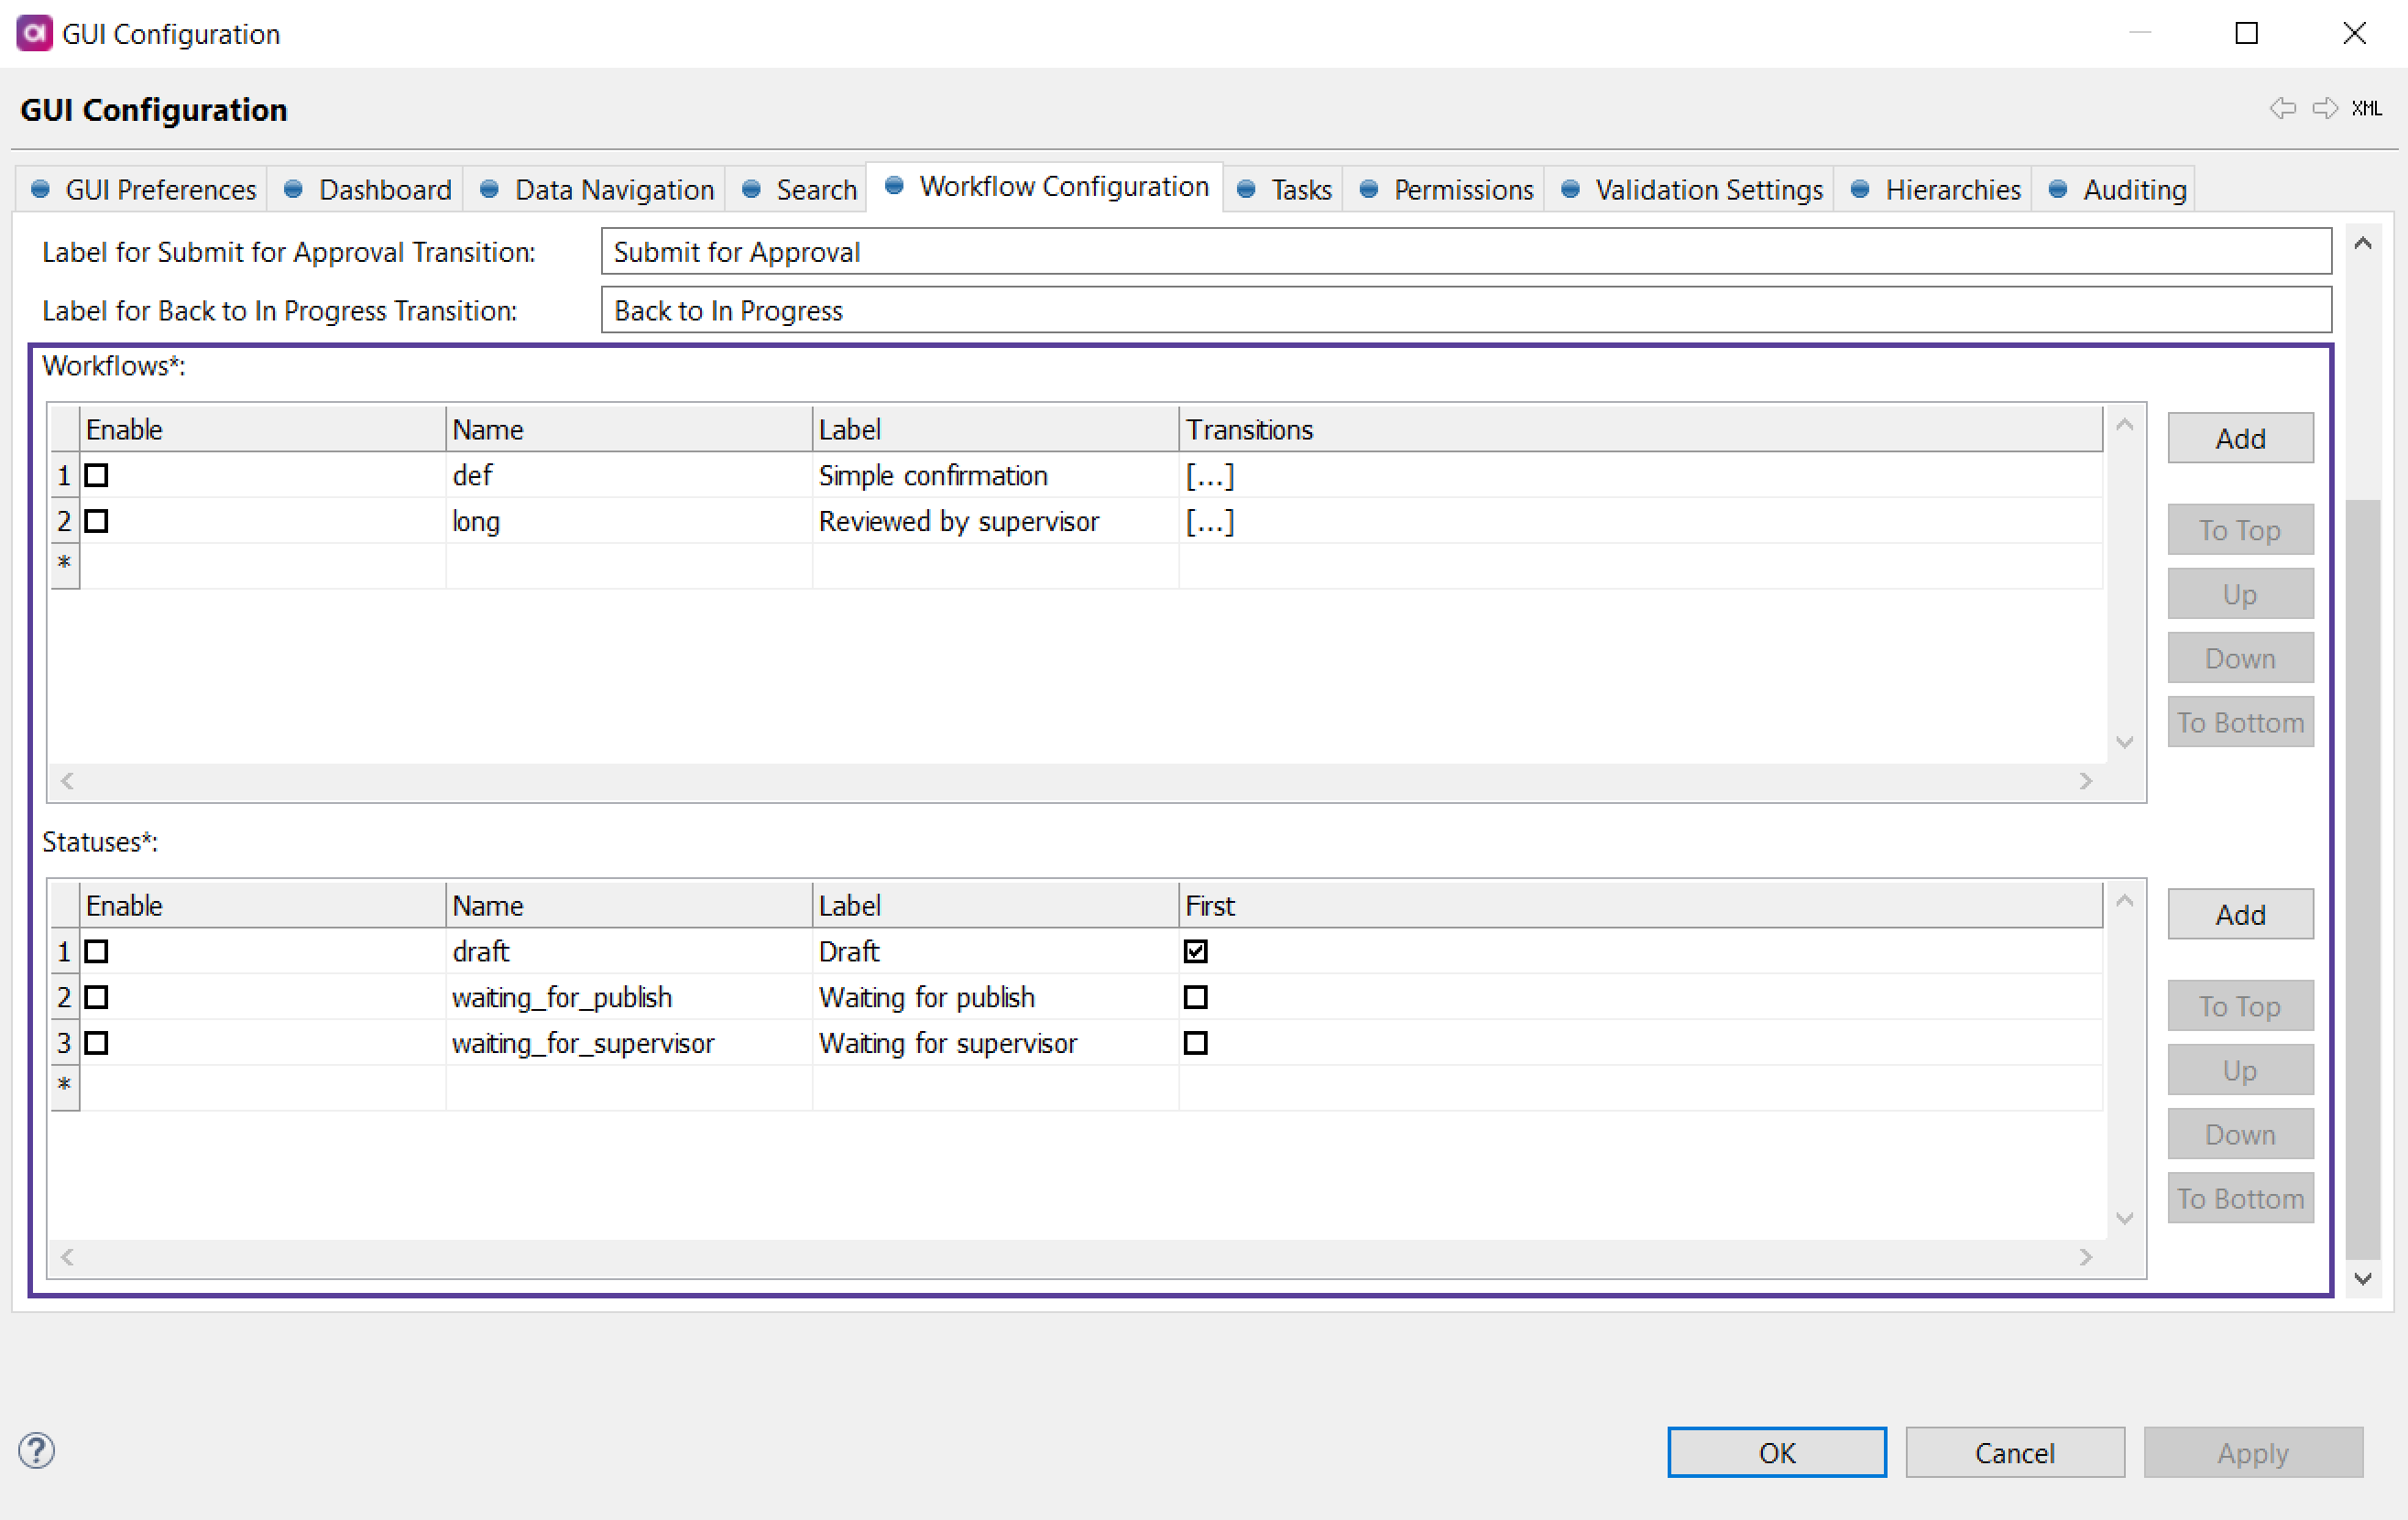
Task: Add a new status entry
Action: pos(2241,912)
